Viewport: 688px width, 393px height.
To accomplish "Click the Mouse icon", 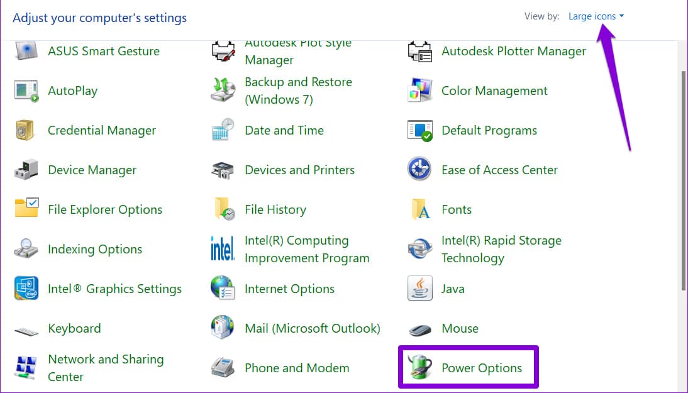I will [x=419, y=329].
